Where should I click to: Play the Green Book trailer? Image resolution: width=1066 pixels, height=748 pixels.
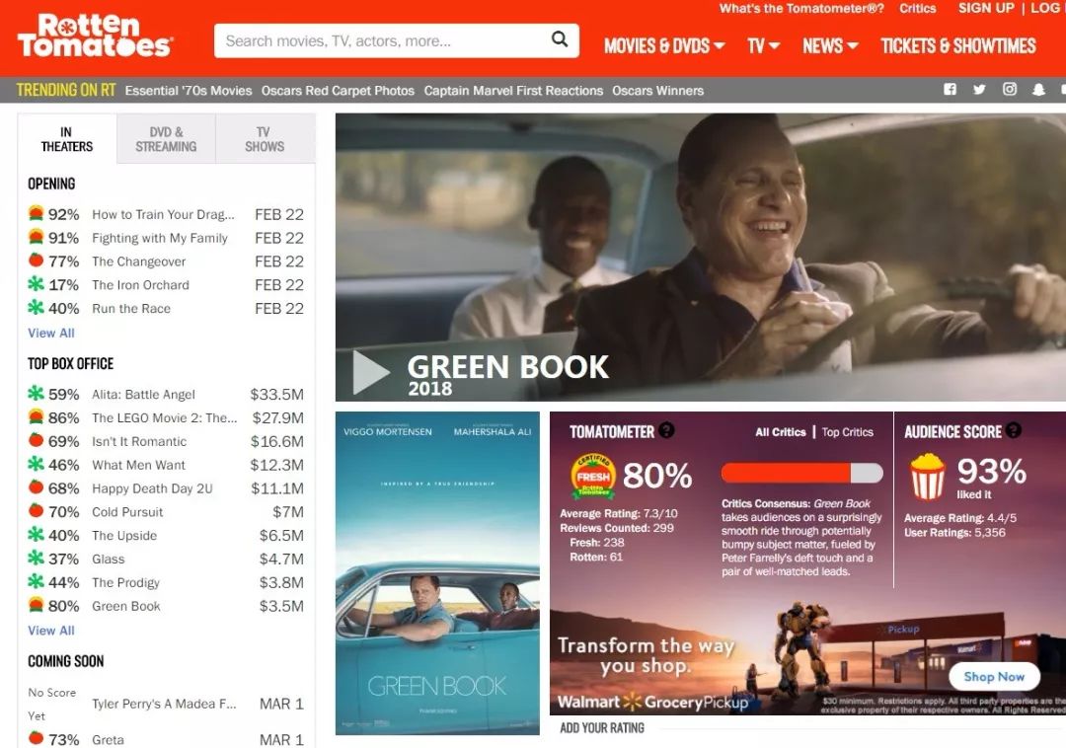(370, 372)
